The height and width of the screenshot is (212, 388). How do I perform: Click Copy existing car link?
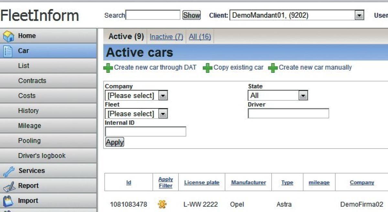(x=239, y=68)
